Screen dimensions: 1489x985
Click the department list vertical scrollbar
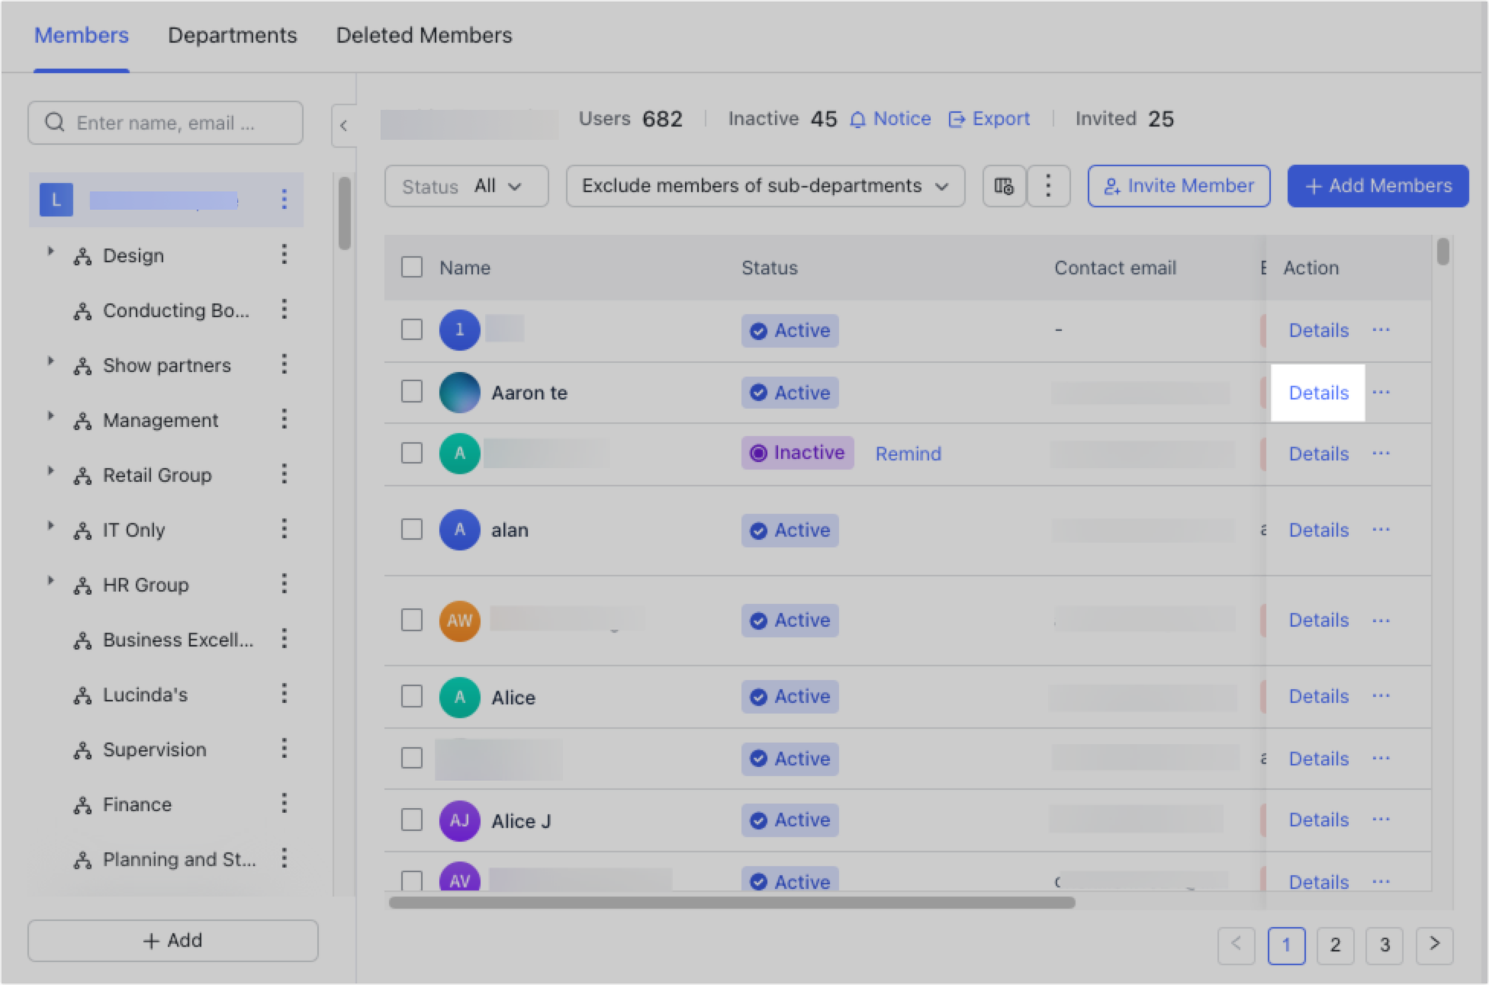coord(344,213)
